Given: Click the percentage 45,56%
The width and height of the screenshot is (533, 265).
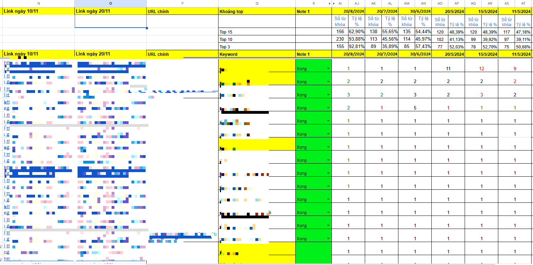Looking at the screenshot, I should 390,39.
